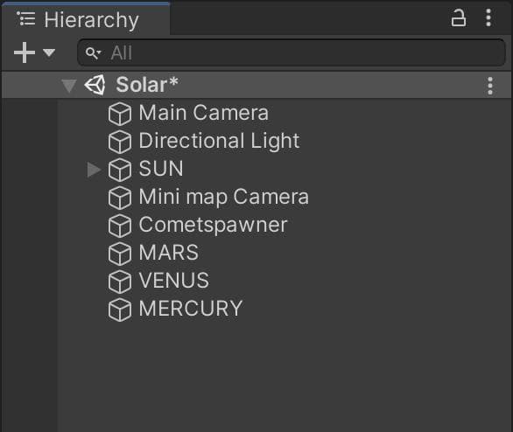Select the MERCURY object
Screen dimensions: 513x432
191,309
